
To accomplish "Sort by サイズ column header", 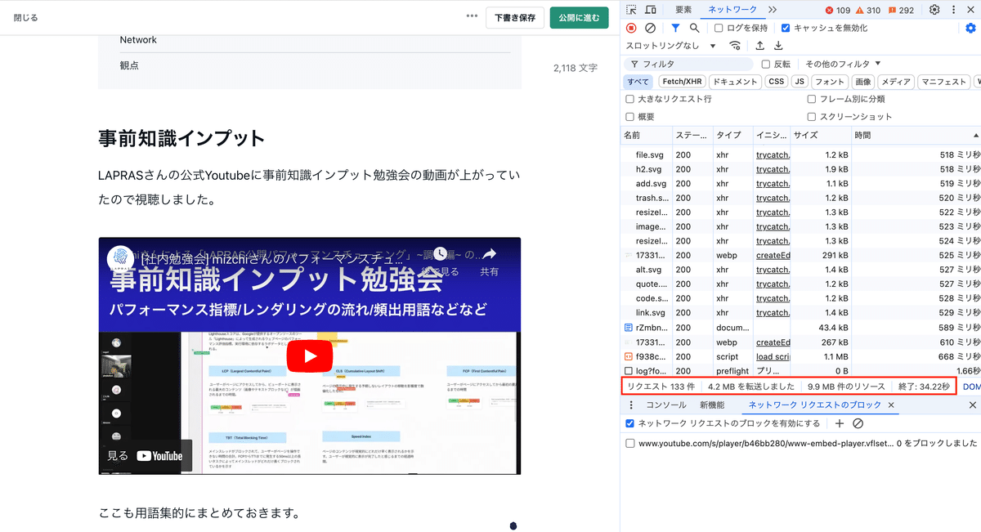I will click(820, 135).
